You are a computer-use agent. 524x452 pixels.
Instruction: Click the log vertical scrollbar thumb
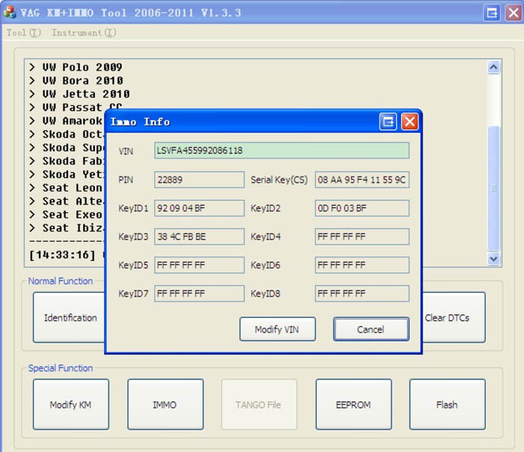point(493,188)
